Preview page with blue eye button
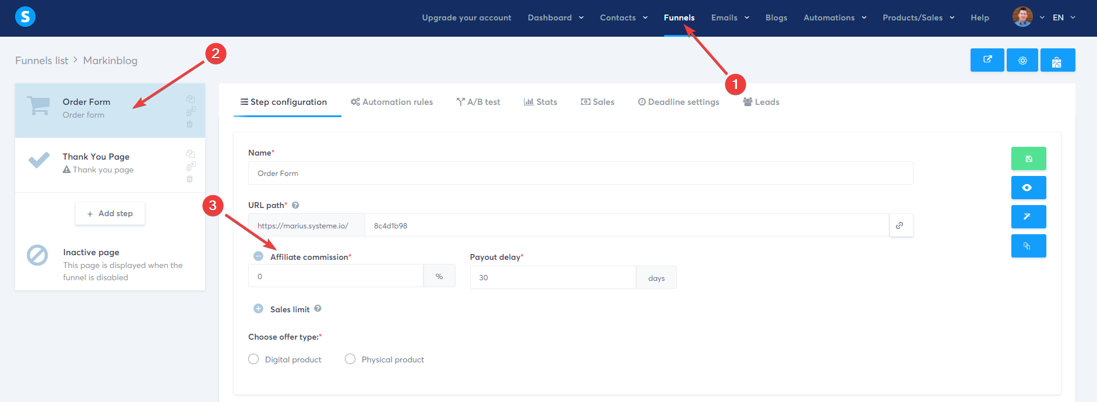The width and height of the screenshot is (1097, 402). coord(1029,188)
